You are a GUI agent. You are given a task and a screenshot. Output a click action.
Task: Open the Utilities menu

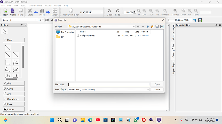tap(58, 6)
